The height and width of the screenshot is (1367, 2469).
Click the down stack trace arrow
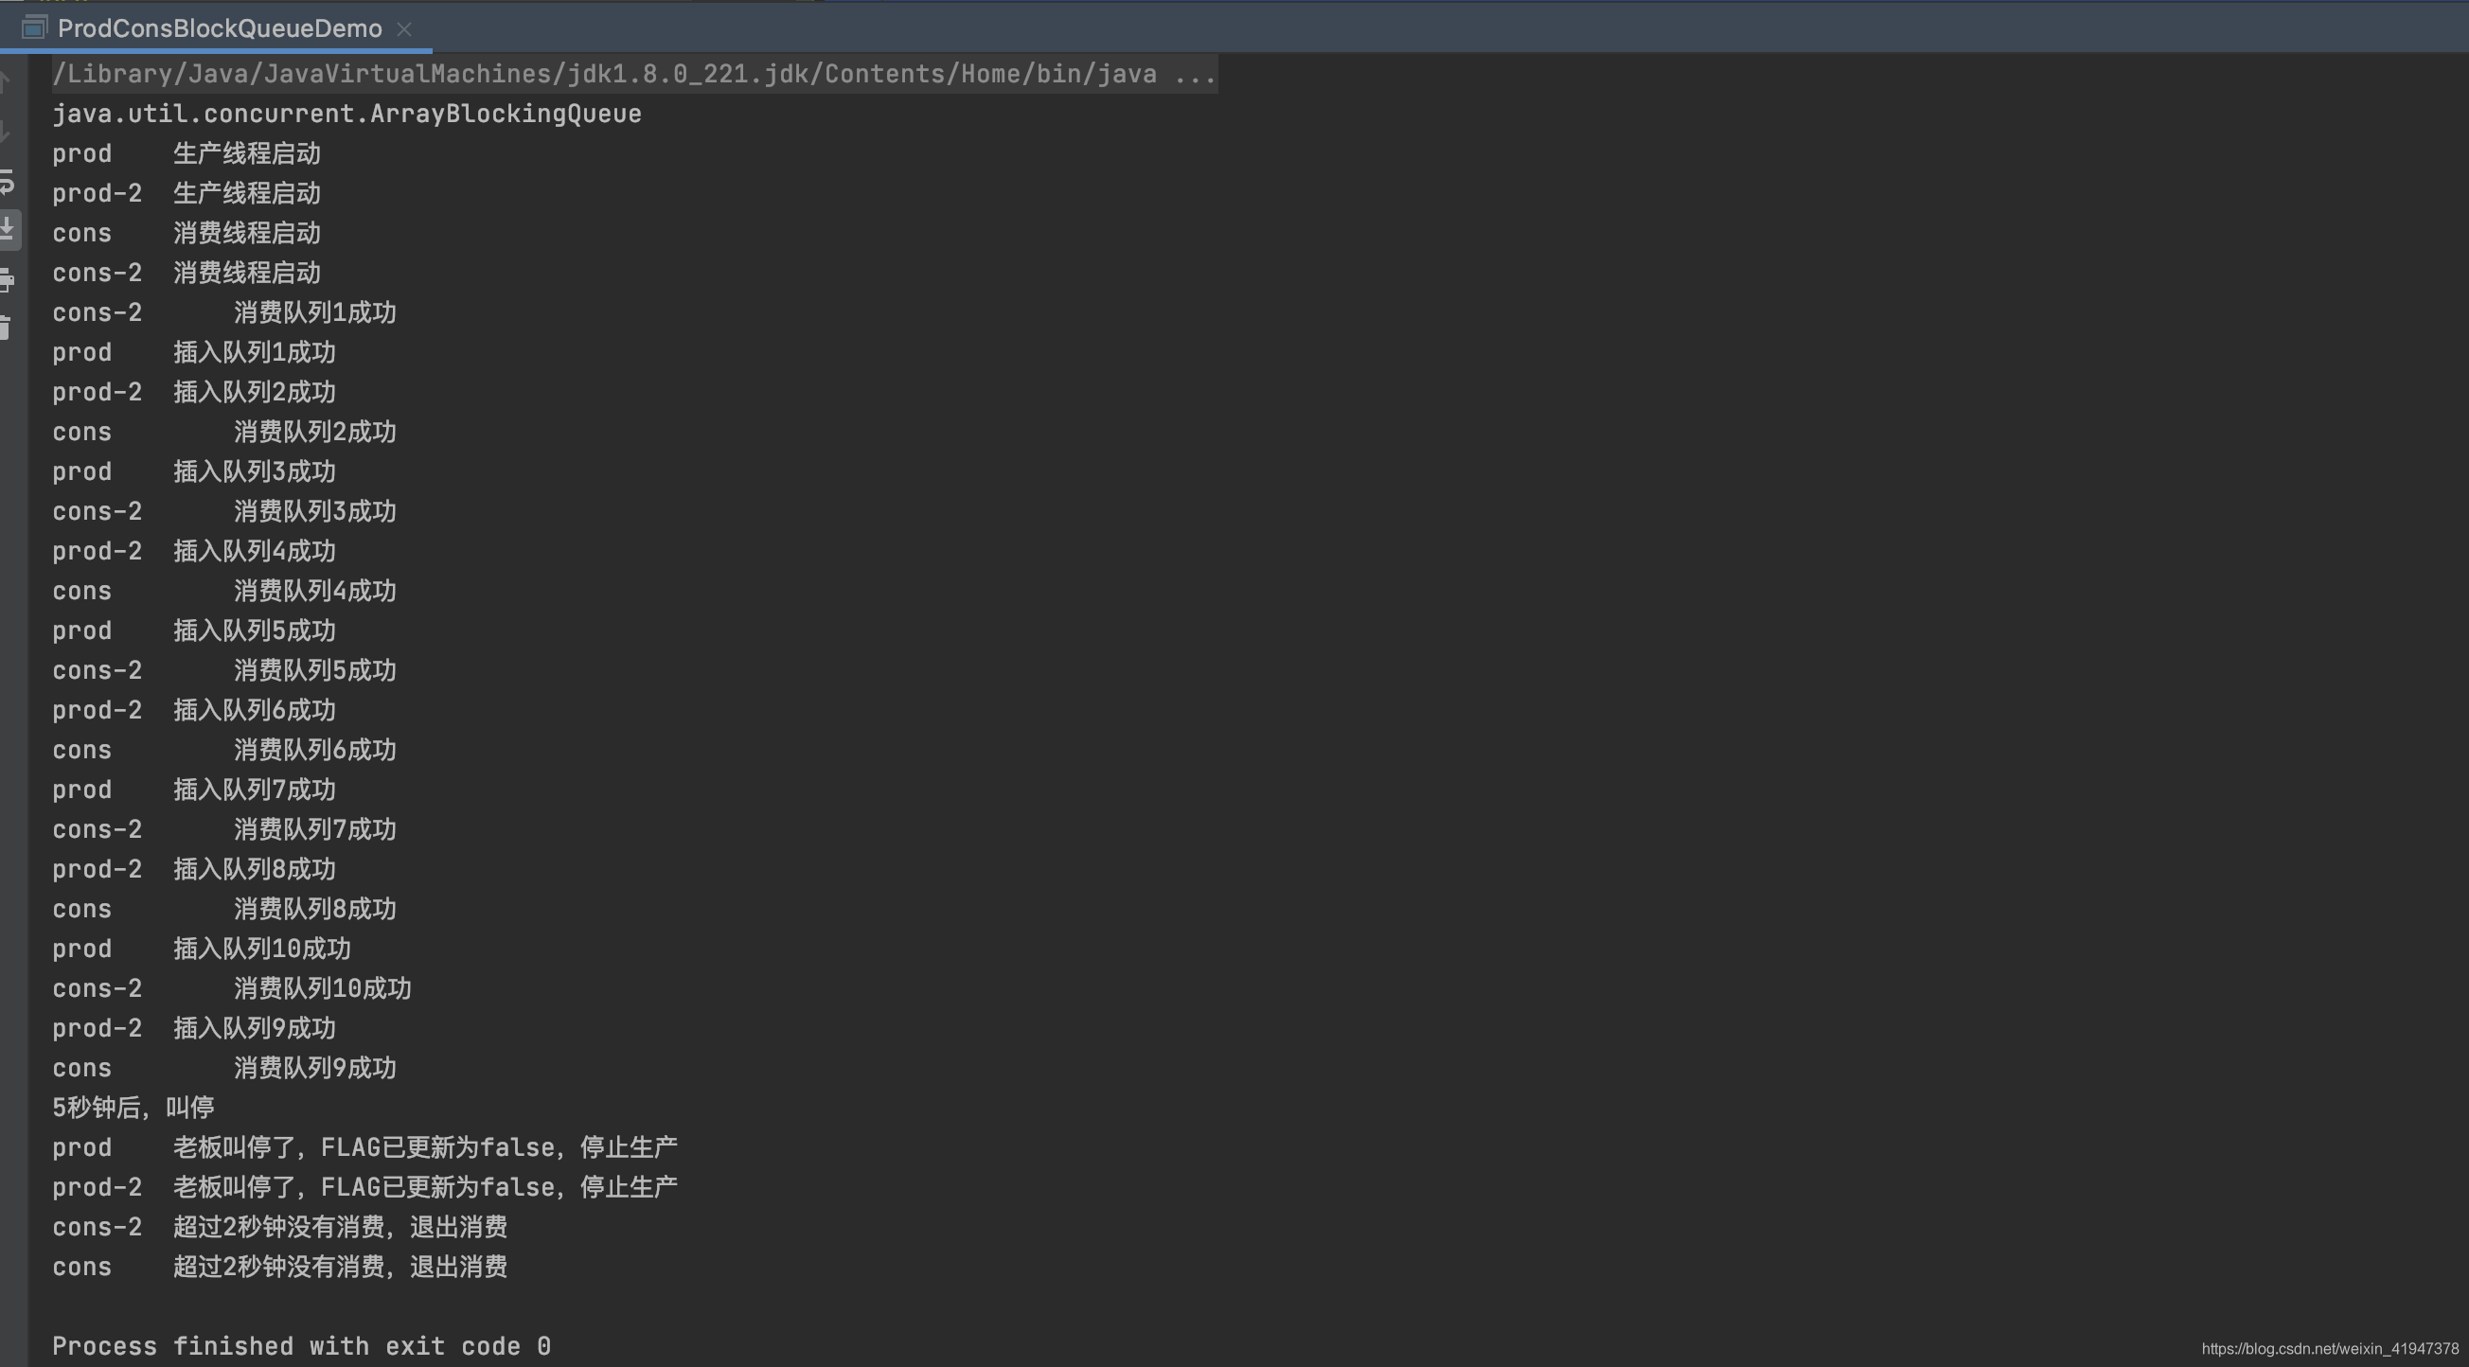[5, 132]
